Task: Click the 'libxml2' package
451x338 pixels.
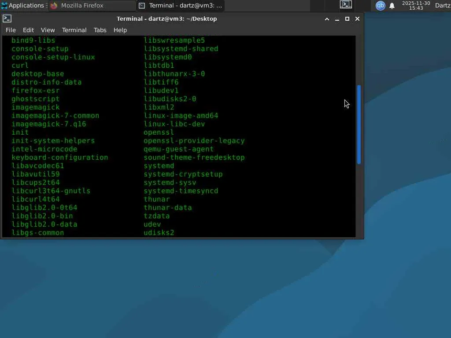Action: [x=159, y=107]
